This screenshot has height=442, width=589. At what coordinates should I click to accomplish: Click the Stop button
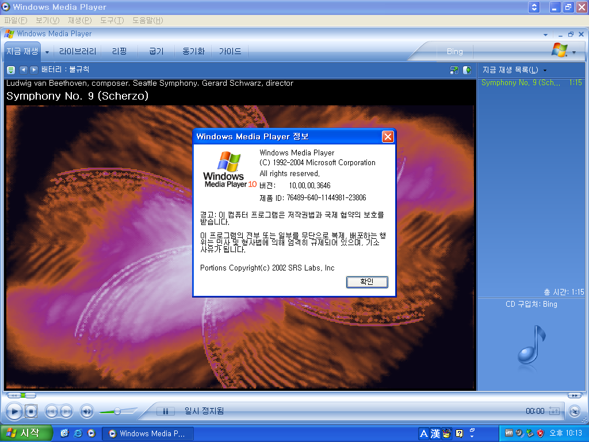click(x=31, y=411)
